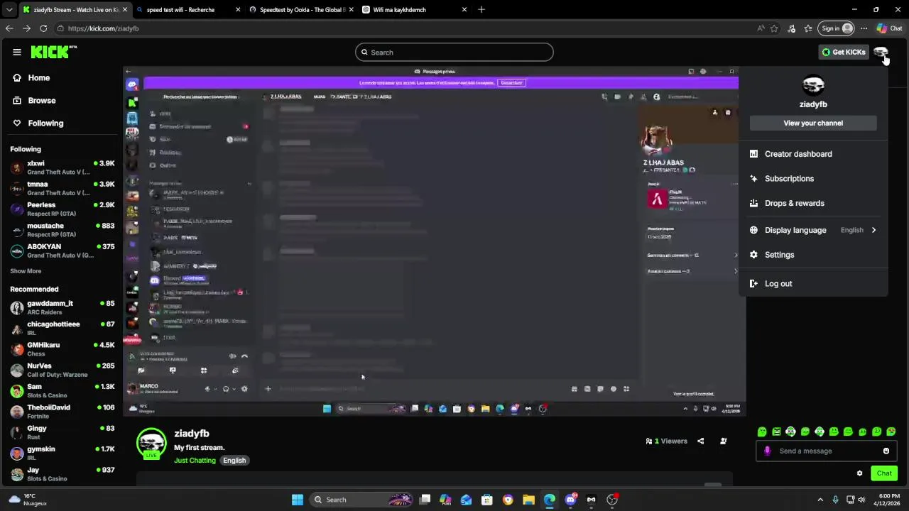909x511 pixels.
Task: Open followed channel Peerless
Action: point(62,209)
